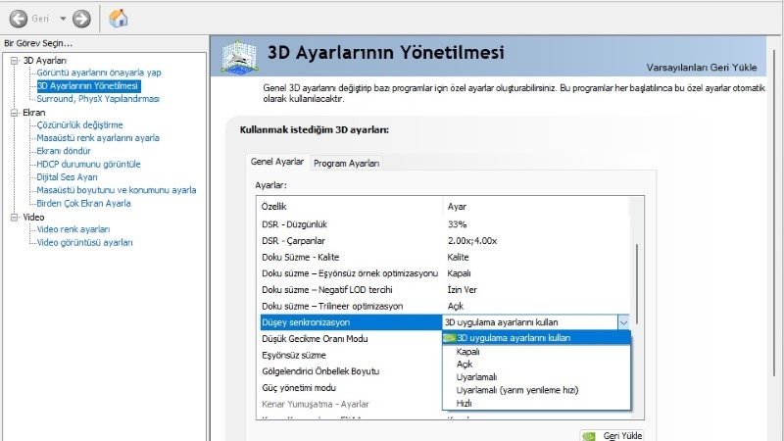Open Video renk ayarları
The width and height of the screenshot is (784, 441).
point(73,229)
